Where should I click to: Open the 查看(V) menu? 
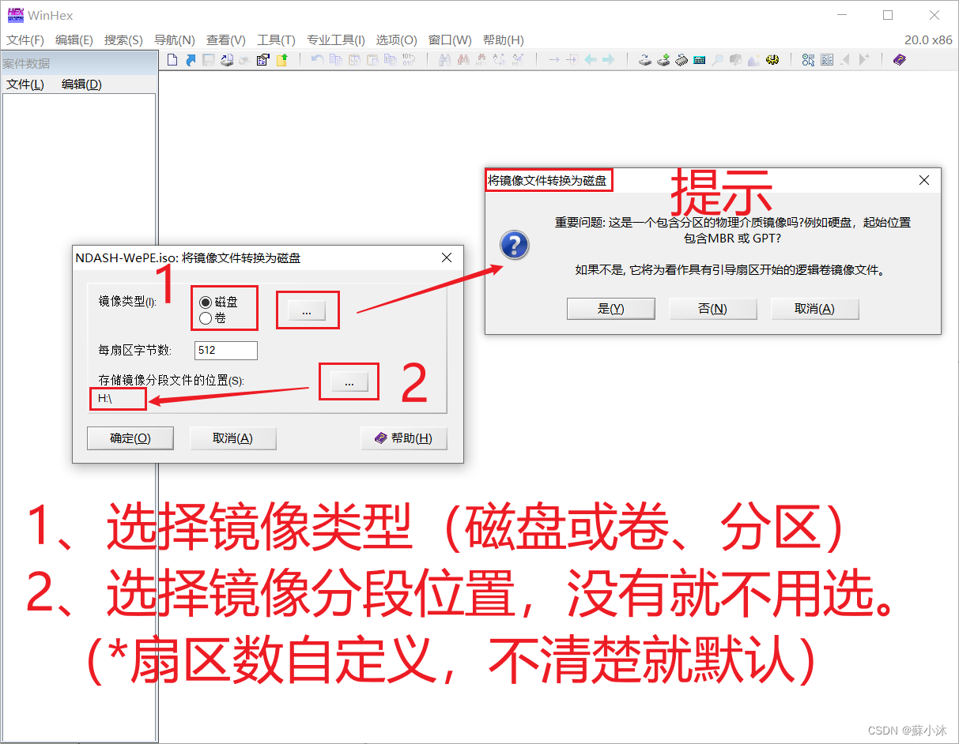click(x=226, y=40)
